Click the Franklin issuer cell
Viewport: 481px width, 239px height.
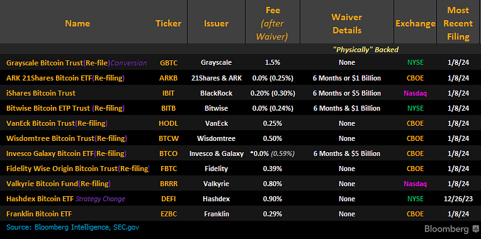[217, 214]
